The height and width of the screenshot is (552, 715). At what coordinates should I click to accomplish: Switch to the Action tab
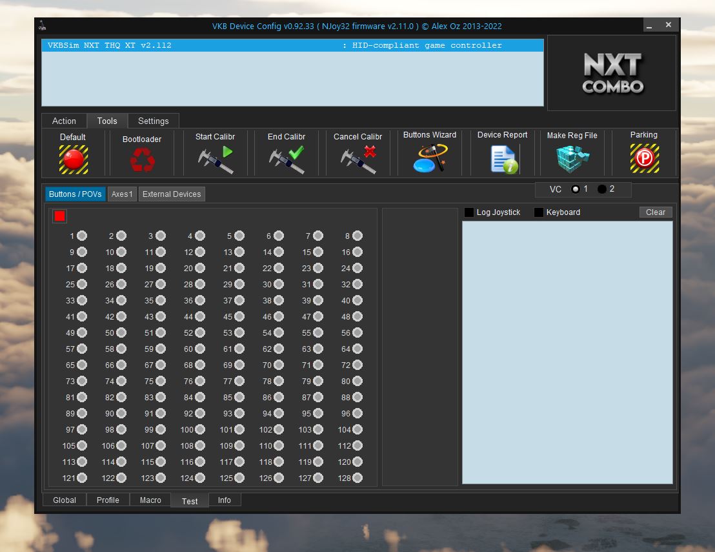[64, 121]
